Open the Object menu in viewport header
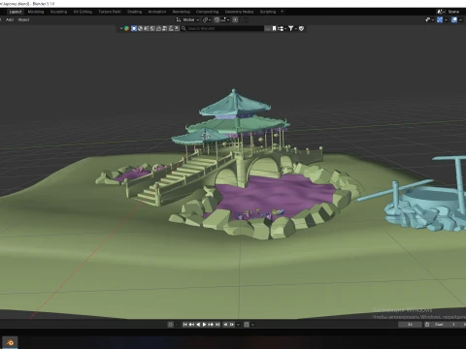Screen dimensions: 466x349 [23, 19]
